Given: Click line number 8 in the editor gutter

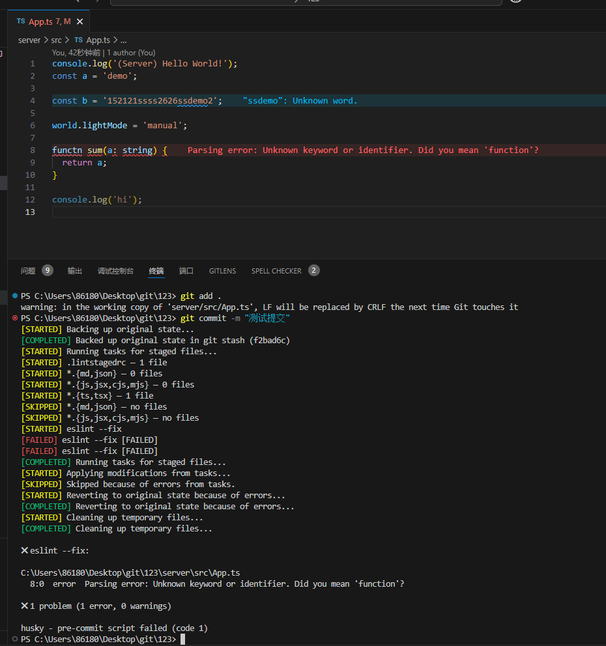Looking at the screenshot, I should (33, 150).
